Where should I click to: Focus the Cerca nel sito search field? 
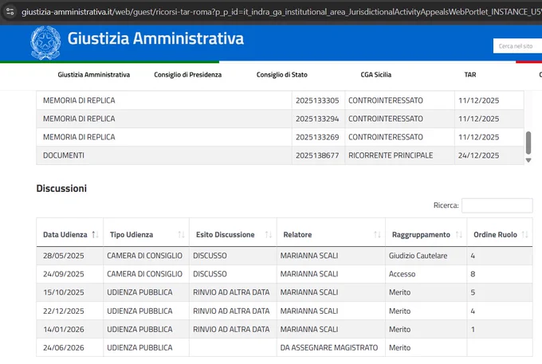[517, 46]
